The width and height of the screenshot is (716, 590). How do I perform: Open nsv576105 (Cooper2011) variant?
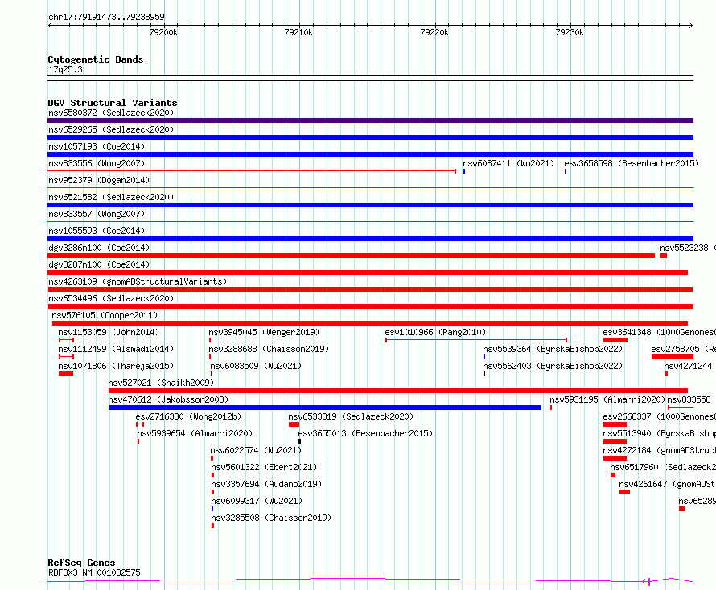pyautogui.click(x=105, y=315)
